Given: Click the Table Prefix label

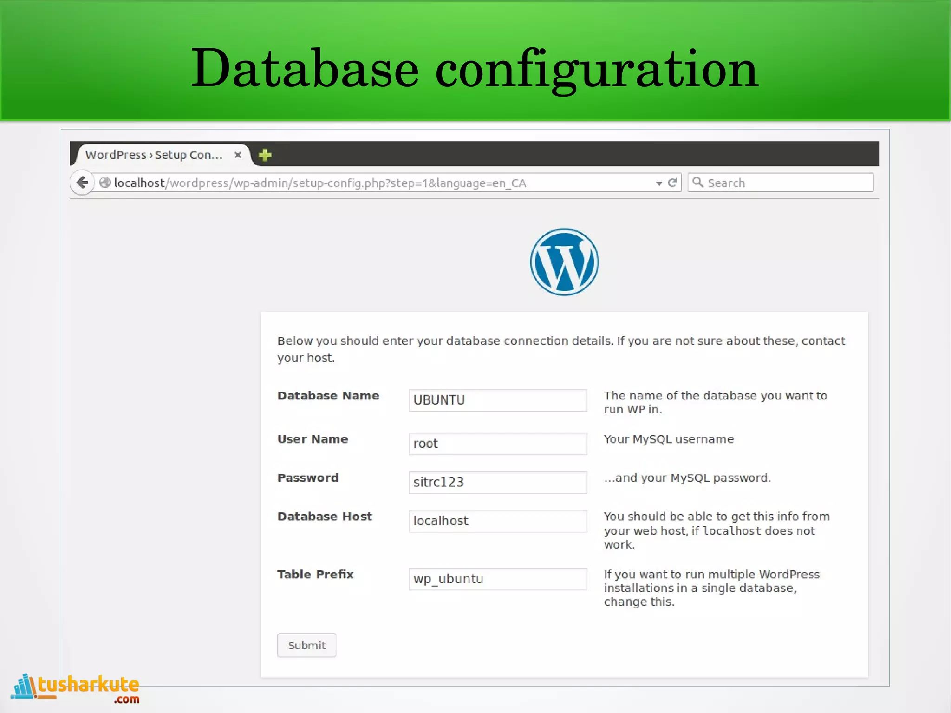Looking at the screenshot, I should pos(315,574).
